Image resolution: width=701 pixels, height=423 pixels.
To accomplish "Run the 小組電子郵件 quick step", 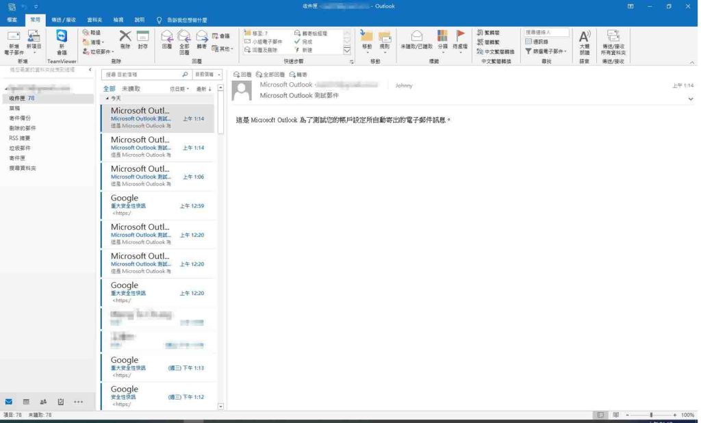I will point(264,42).
